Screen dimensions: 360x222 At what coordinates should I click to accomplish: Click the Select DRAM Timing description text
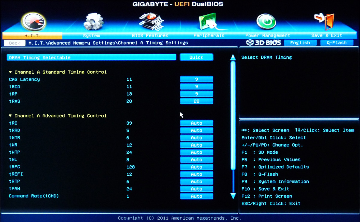pyautogui.click(x=266, y=57)
